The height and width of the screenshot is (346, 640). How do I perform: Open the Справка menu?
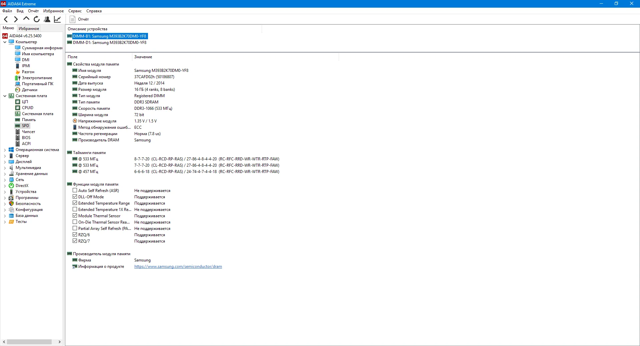click(x=94, y=11)
